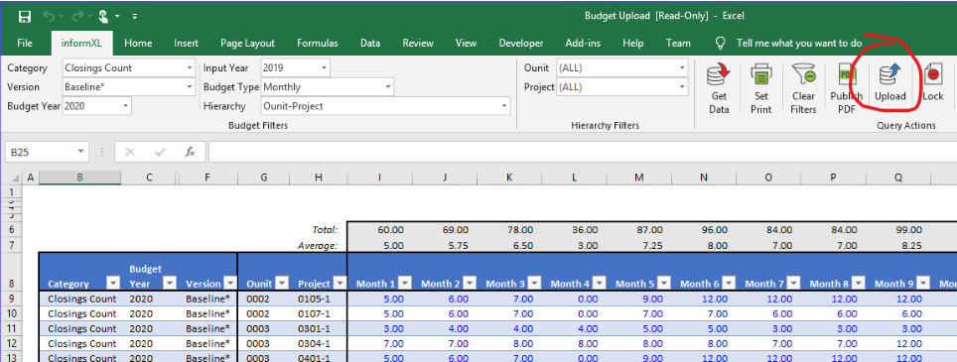This screenshot has height=362, width=957.
Task: Toggle Touch/Mouse mode icon
Action: point(103,17)
